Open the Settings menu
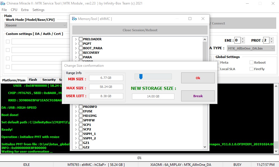This screenshot has width=279, height=167. (x=38, y=10)
